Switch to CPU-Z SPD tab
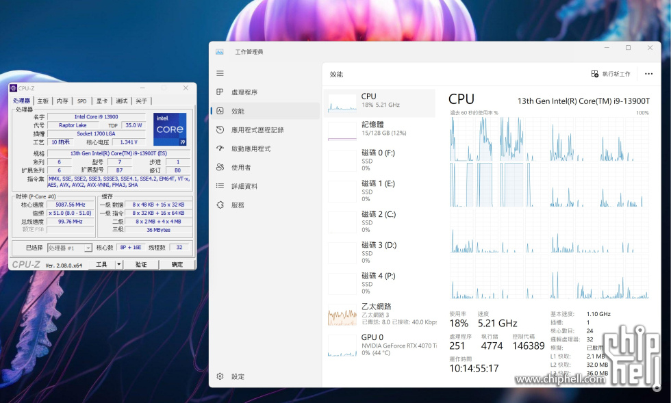Image resolution: width=671 pixels, height=403 pixels. tap(81, 101)
